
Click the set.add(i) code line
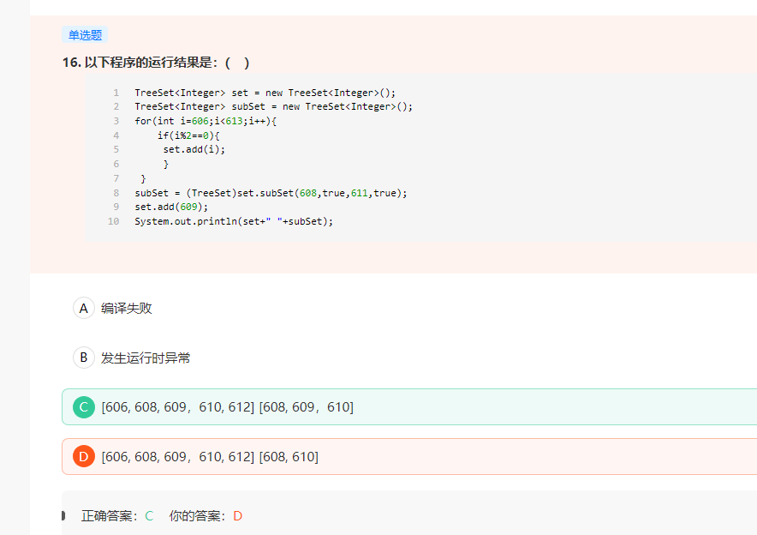194,149
